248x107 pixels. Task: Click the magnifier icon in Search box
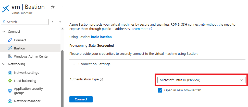tap(4, 22)
